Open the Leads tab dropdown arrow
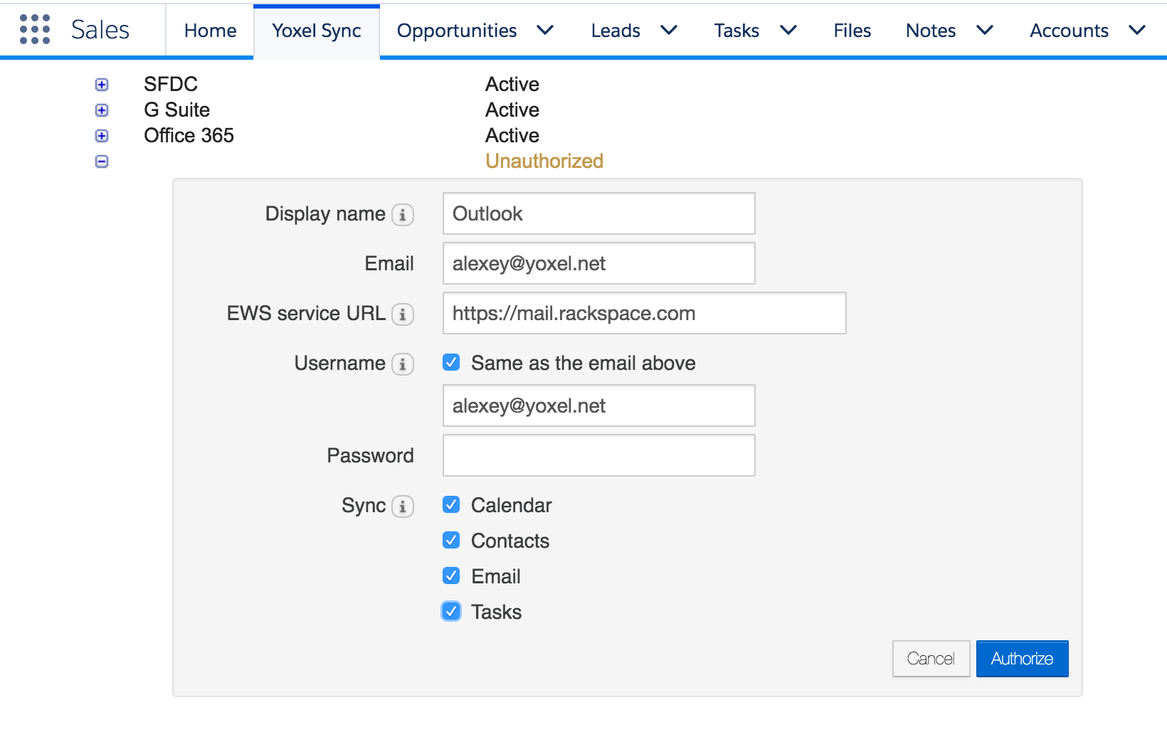The height and width of the screenshot is (737, 1167). (669, 30)
